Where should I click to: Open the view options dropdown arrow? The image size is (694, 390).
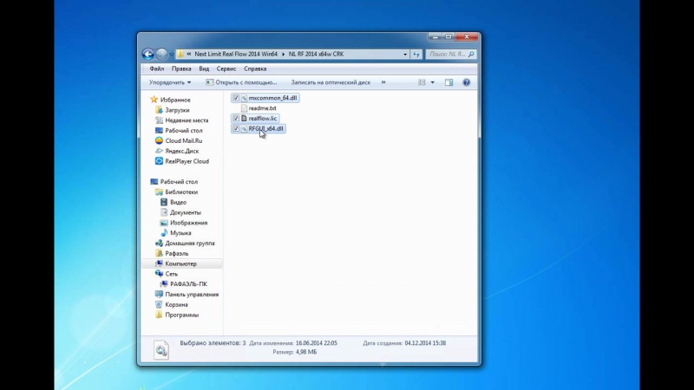coord(432,82)
